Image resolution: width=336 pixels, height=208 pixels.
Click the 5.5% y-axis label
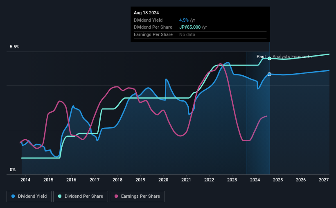(15, 47)
